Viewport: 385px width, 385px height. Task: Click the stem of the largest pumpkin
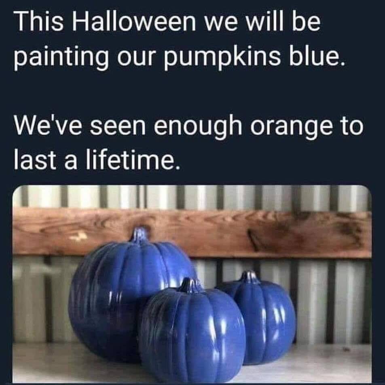(x=140, y=236)
